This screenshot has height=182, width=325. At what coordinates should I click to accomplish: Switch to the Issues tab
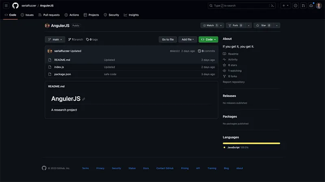click(x=27, y=15)
